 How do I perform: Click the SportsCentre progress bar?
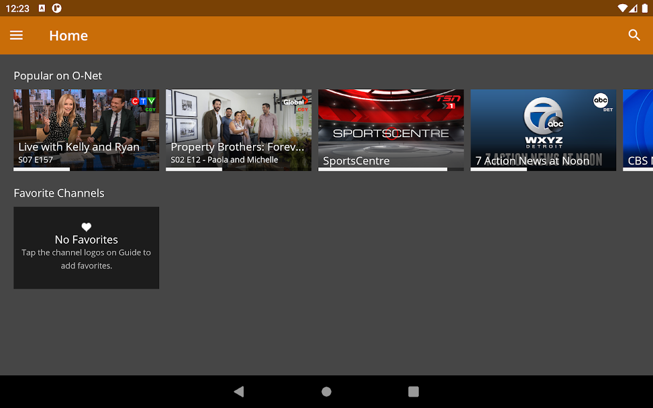click(391, 169)
